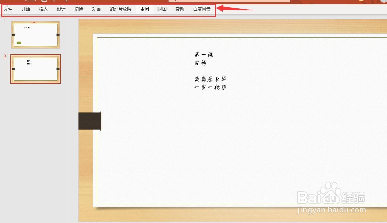Switch to the 幻灯片放映 tab
This screenshot has width=387, height=223.
point(120,9)
